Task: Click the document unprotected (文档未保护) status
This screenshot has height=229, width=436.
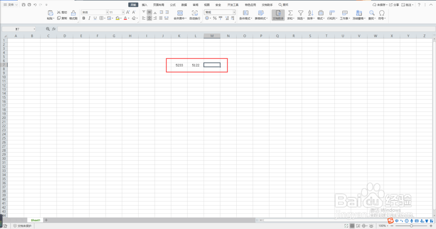Action: tap(23, 226)
